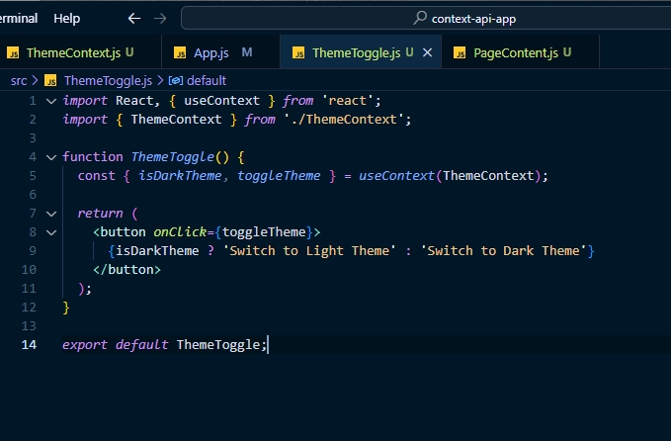The height and width of the screenshot is (441, 671).
Task: Open the Help menu
Action: click(67, 19)
